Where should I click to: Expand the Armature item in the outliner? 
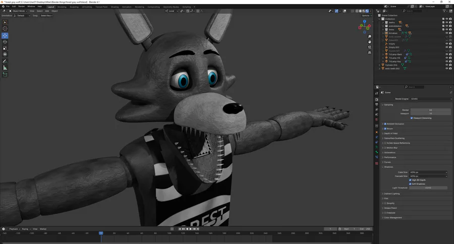coord(383,33)
